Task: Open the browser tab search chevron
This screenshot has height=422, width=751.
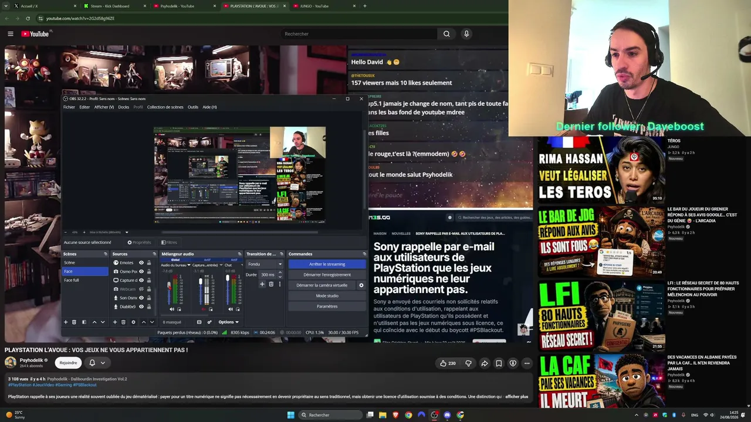Action: pyautogui.click(x=6, y=6)
